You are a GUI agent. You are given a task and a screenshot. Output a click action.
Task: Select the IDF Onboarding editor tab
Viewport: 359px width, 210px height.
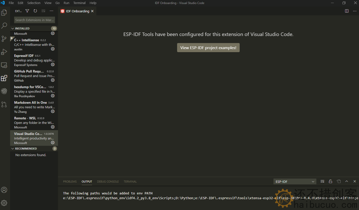[77, 11]
